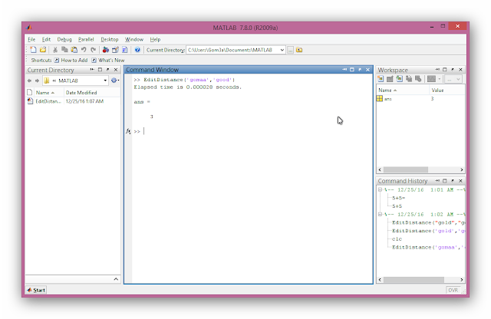Launch Simulink from the toolbar
The image size is (491, 319).
(x=106, y=50)
